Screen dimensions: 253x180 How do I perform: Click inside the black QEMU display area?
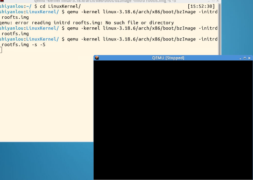[x=173, y=120]
